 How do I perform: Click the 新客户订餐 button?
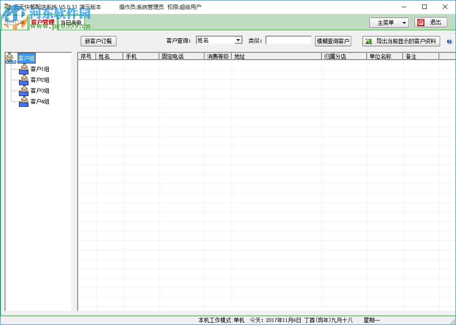point(98,41)
